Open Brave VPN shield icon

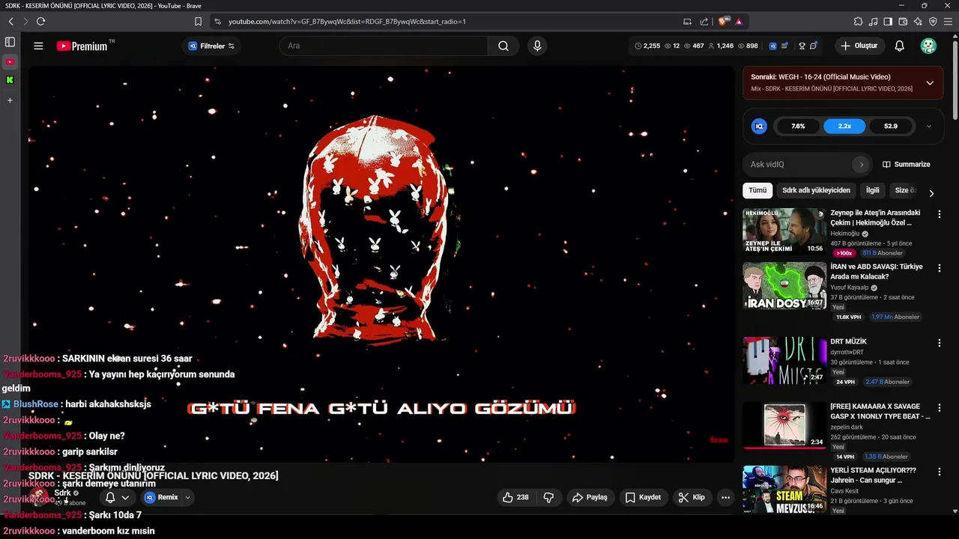tap(933, 21)
